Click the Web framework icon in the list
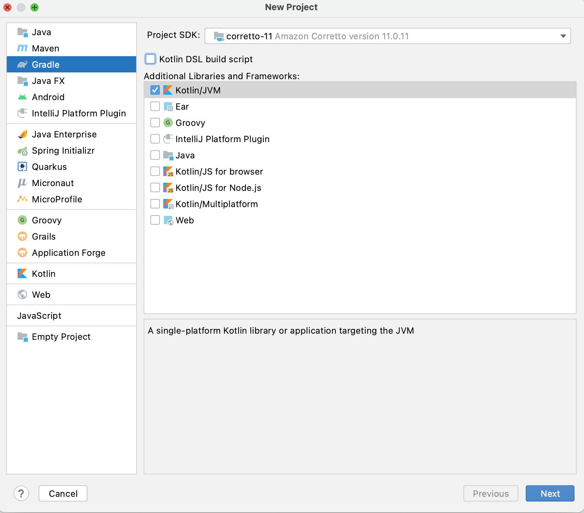584x513 pixels. pyautogui.click(x=168, y=220)
